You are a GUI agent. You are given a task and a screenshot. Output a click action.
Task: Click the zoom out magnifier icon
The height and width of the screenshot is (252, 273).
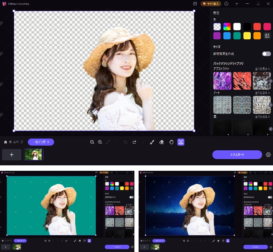click(92, 142)
